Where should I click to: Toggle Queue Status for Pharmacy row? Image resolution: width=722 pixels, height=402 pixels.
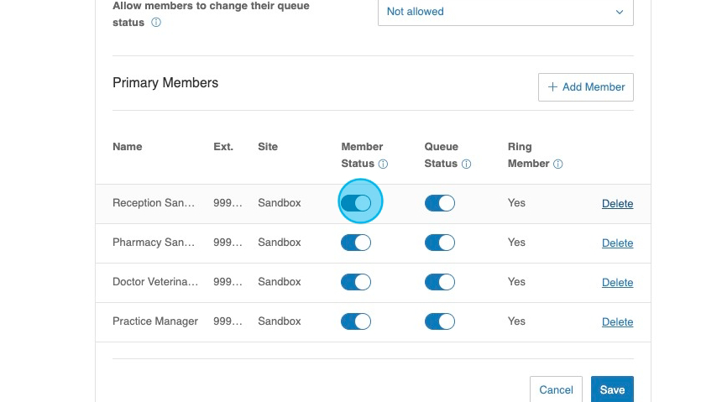(439, 243)
